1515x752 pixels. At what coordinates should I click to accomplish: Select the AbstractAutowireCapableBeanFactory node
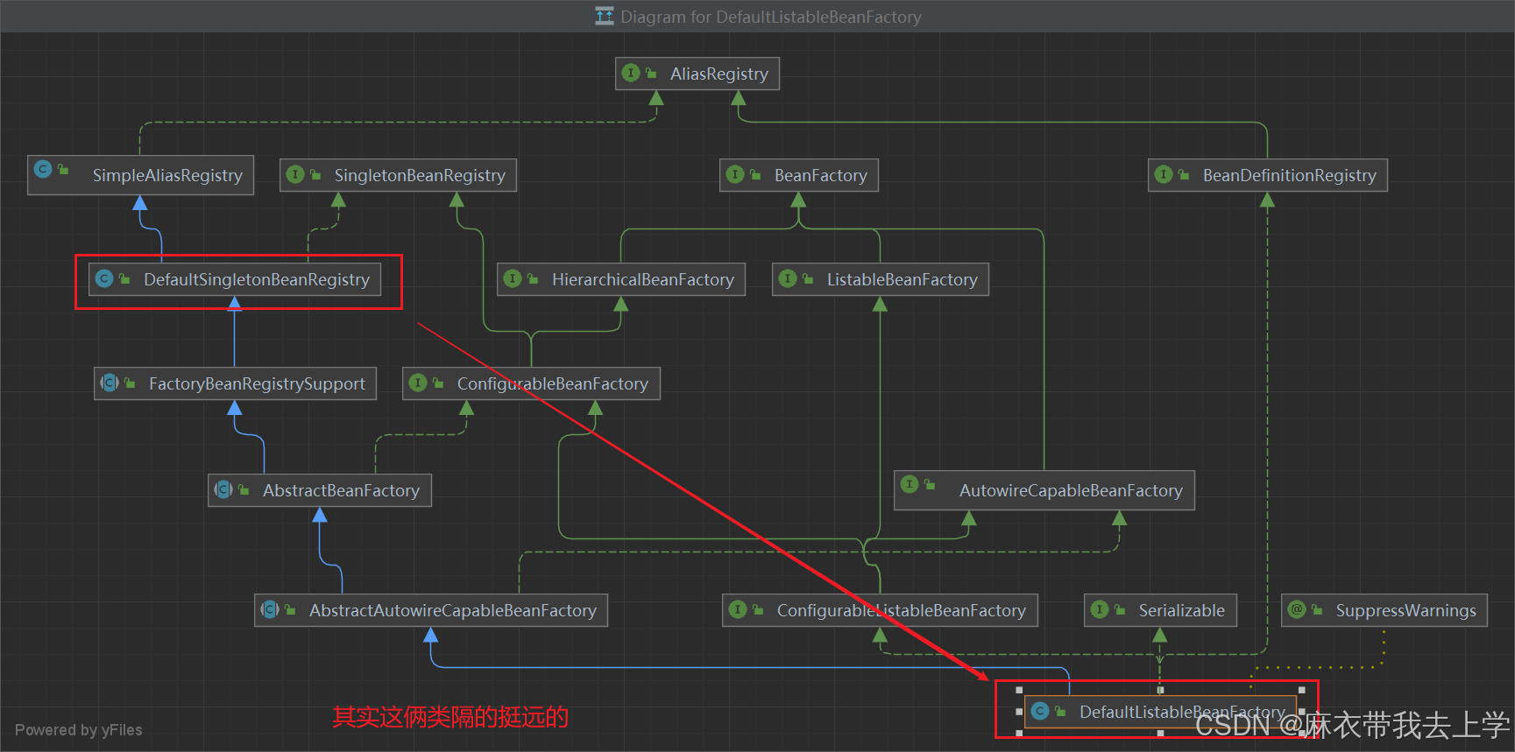coord(431,610)
